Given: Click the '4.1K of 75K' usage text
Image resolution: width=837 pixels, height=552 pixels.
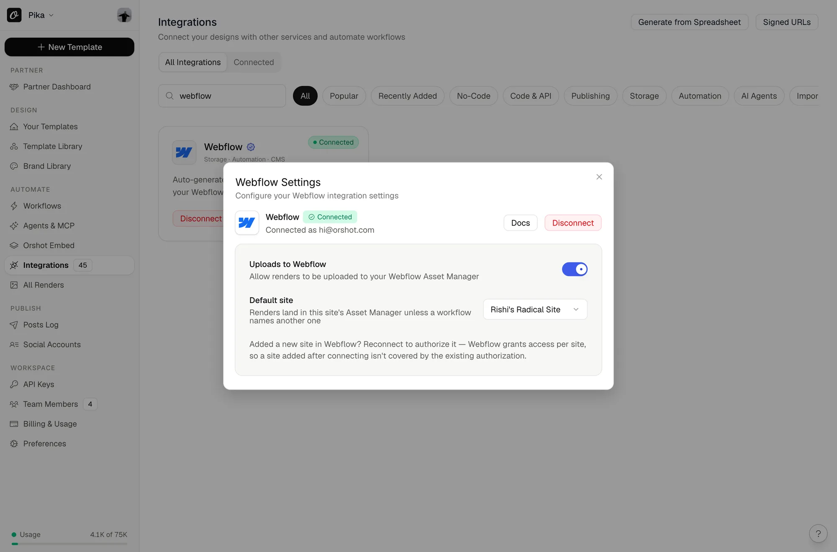Looking at the screenshot, I should tap(109, 534).
